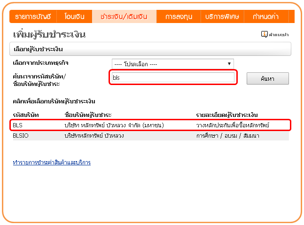The image size is (304, 225).
Task: Click the ค้นหา search button
Action: [x=267, y=78]
